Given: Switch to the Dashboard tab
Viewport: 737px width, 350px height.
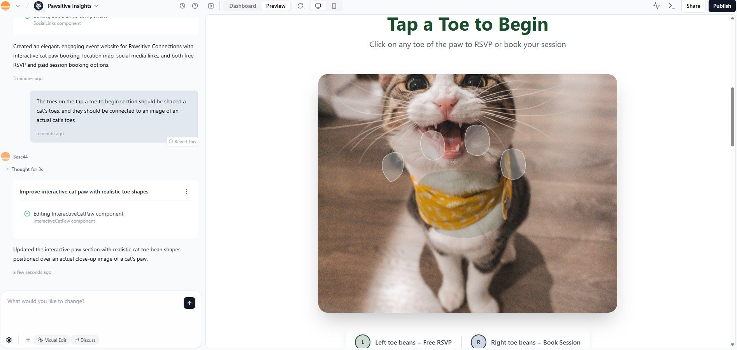Looking at the screenshot, I should click(242, 6).
